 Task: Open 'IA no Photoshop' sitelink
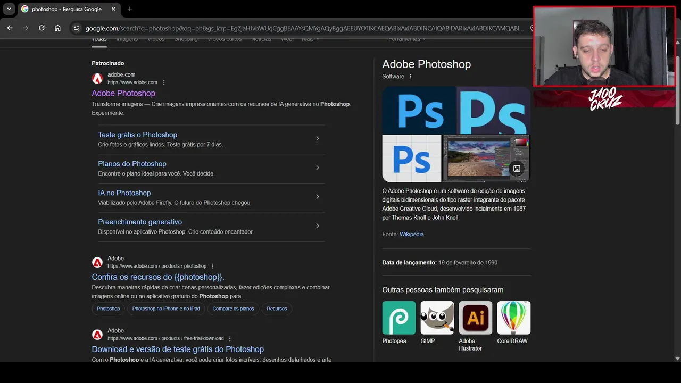coord(124,193)
